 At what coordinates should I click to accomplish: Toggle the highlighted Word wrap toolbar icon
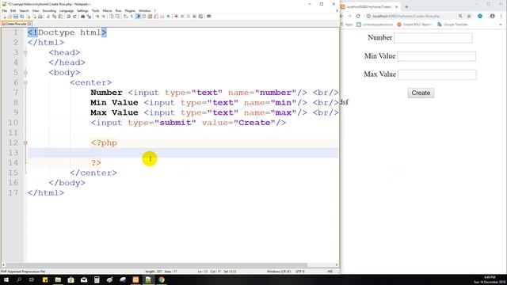pos(138,17)
